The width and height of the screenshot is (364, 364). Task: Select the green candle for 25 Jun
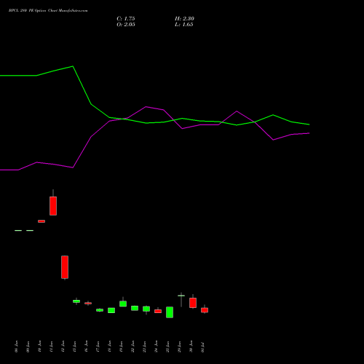[170, 312]
